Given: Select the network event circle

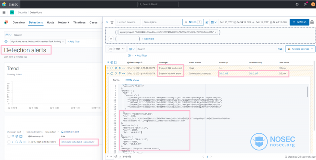Looking at the screenshot, I should pyautogui.click(x=112, y=74).
